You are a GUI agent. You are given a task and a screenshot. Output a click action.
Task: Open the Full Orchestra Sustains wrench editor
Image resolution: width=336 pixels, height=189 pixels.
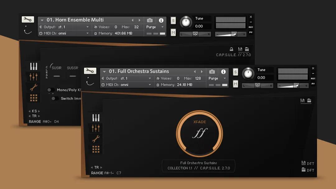click(x=90, y=71)
